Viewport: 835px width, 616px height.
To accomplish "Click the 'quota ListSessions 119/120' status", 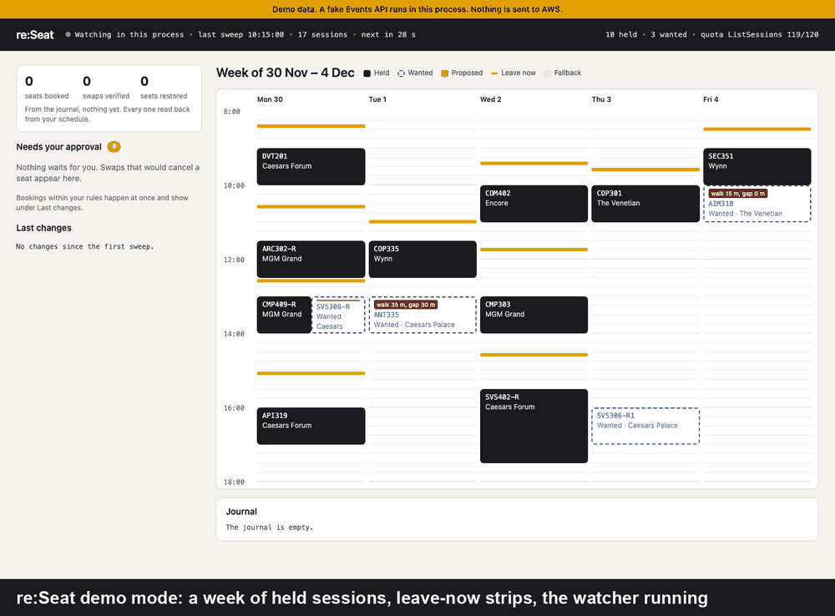I will (x=759, y=34).
